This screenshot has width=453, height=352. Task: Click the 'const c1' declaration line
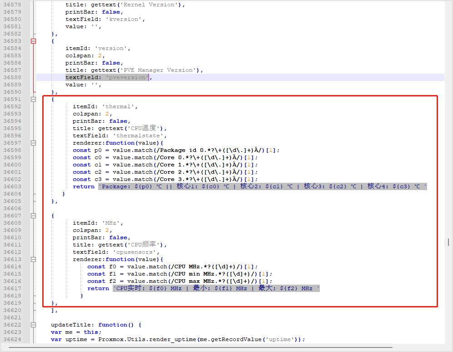tap(165, 165)
